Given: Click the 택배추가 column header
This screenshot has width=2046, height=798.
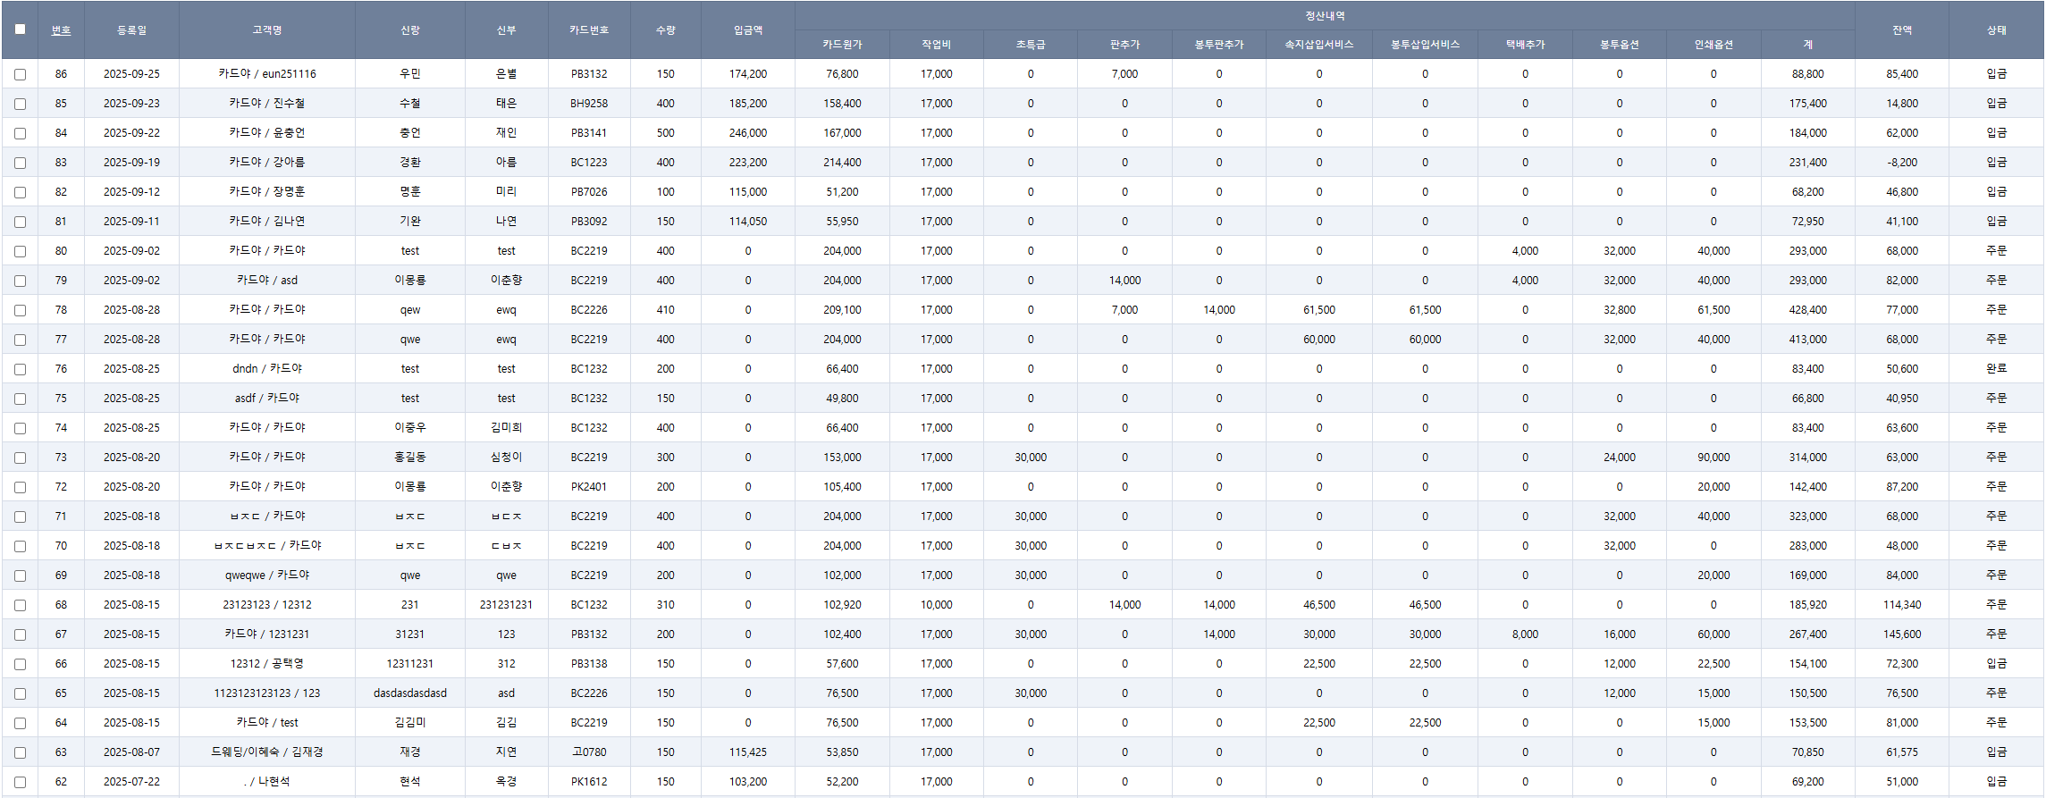Looking at the screenshot, I should coord(1525,45).
